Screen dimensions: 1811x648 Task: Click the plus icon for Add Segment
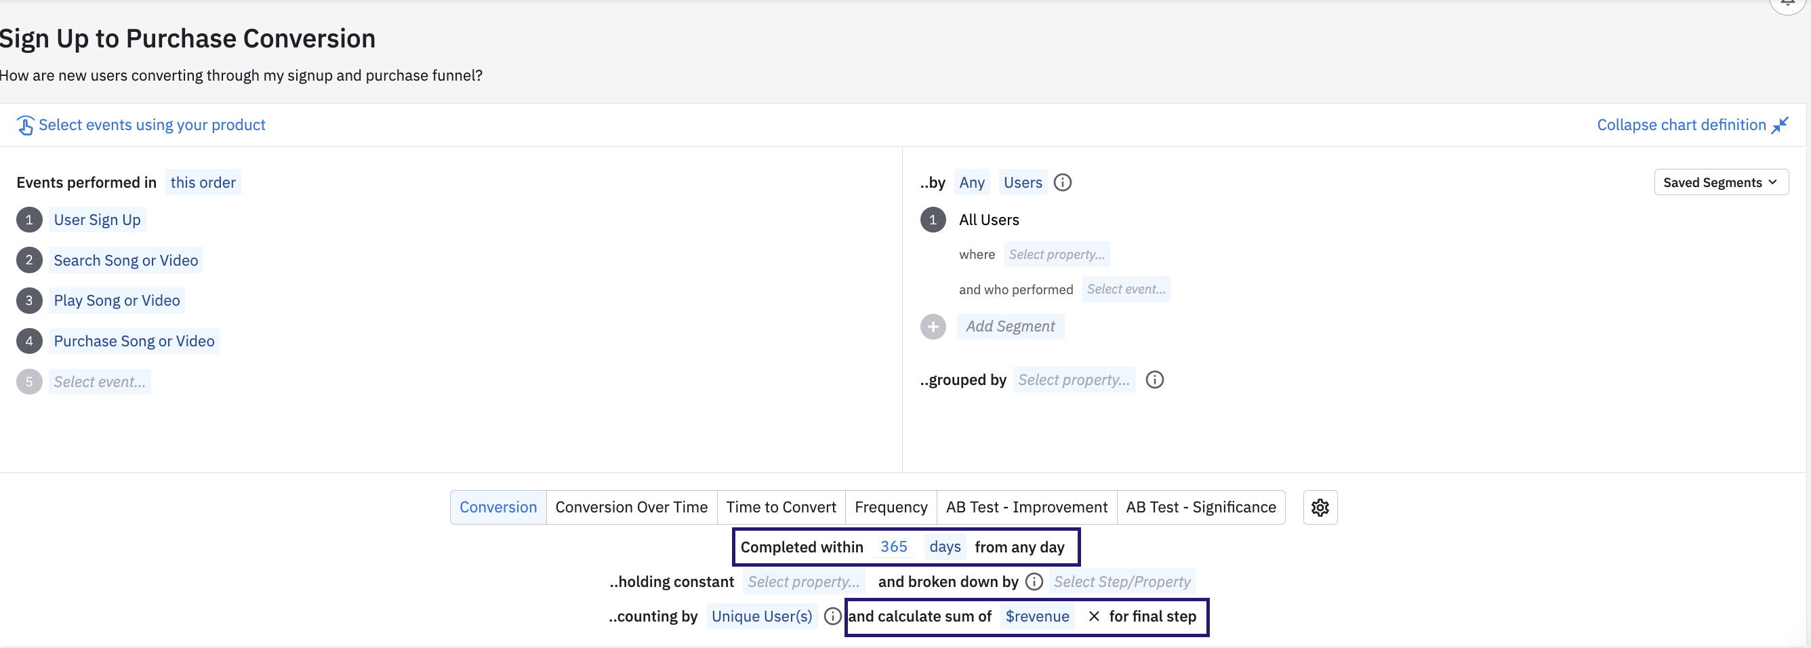pyautogui.click(x=933, y=327)
